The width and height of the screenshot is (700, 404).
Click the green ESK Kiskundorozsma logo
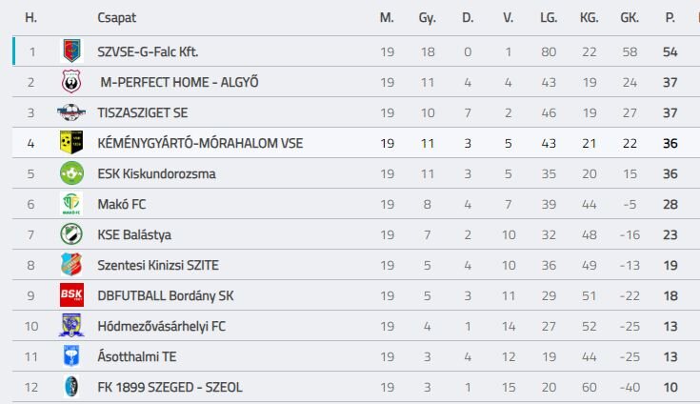tap(71, 173)
